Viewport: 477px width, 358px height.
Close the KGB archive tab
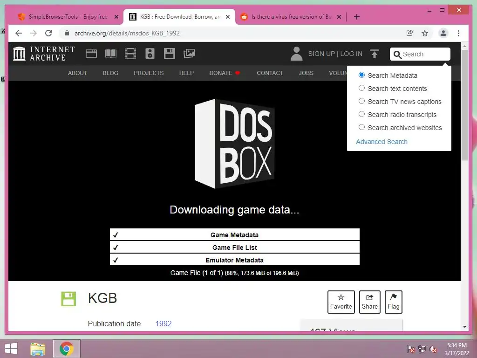[x=227, y=17]
